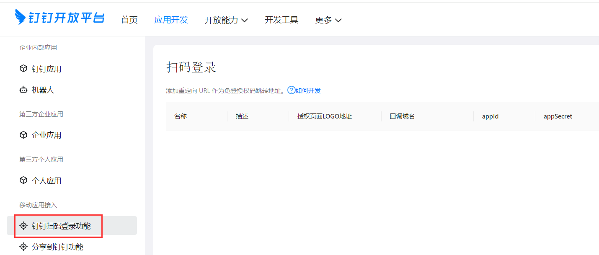Open the 如何开发 help link

pos(308,91)
